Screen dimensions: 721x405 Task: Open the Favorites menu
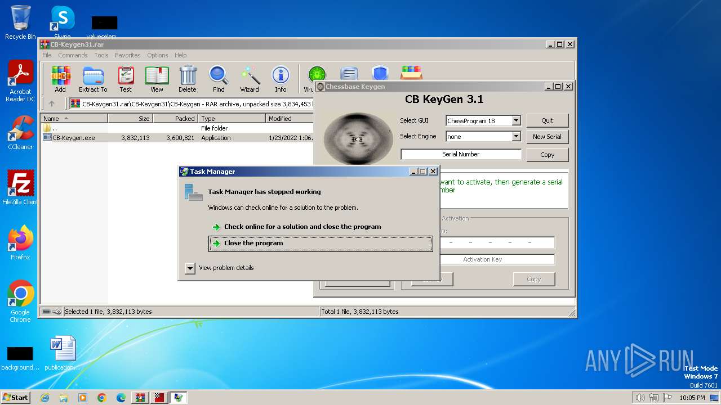click(x=128, y=55)
